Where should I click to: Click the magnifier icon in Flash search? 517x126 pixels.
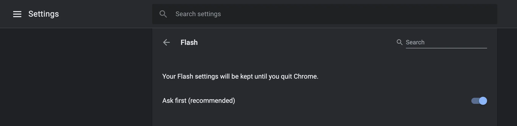point(400,42)
